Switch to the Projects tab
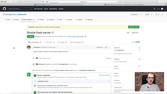The image size is (167, 94). pos(51,20)
